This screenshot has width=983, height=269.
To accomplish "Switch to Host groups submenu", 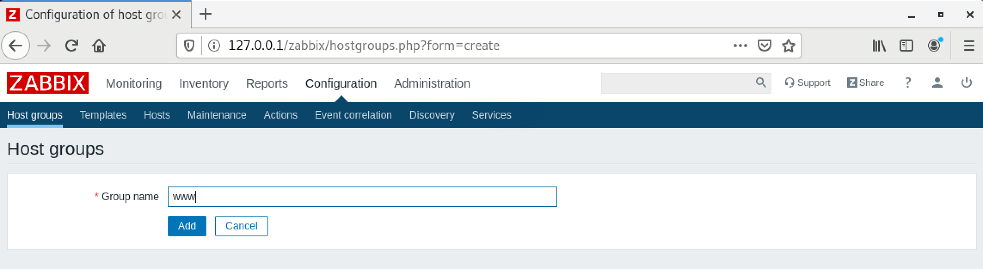I will 35,115.
